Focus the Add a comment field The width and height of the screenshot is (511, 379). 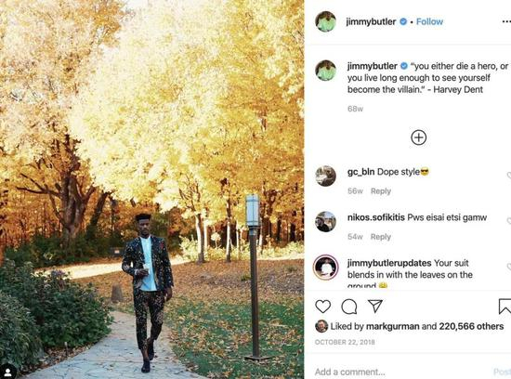click(400, 372)
